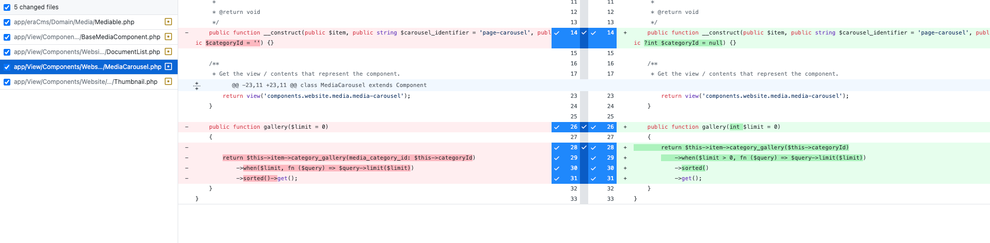Deselect added line 29 in the right gutter
Viewport: 990px width, 243px height.
pyautogui.click(x=602, y=158)
